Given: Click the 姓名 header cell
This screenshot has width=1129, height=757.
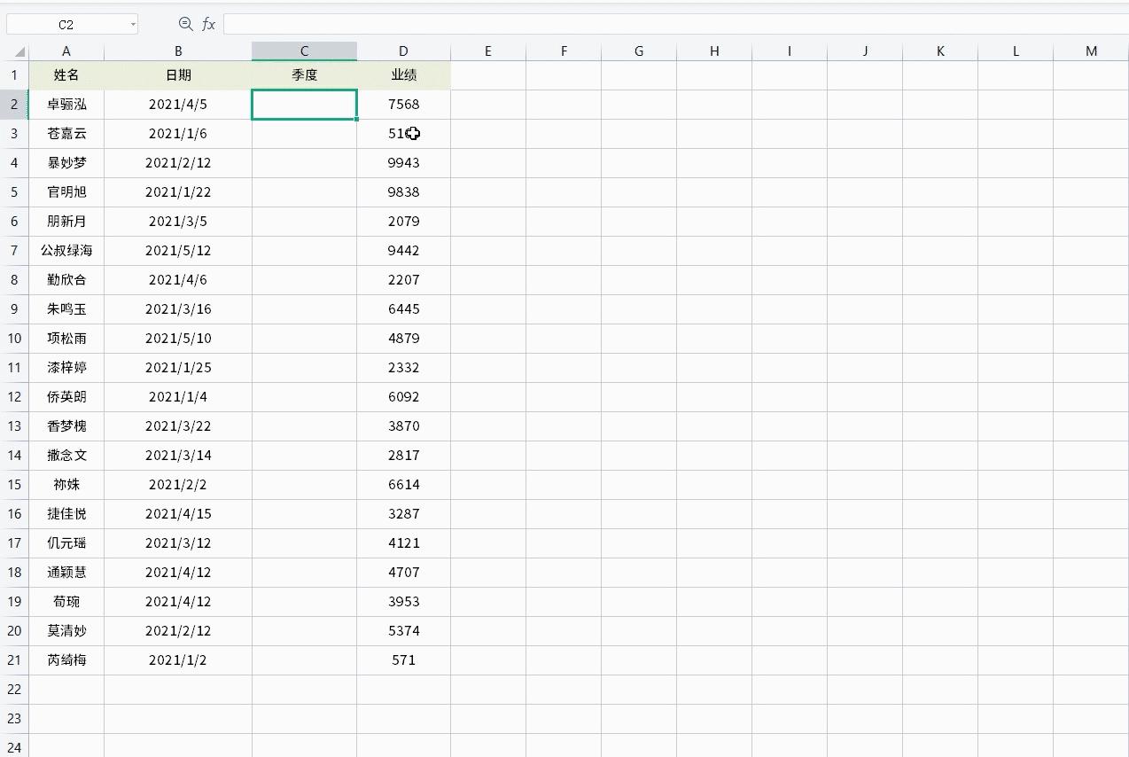Looking at the screenshot, I should [x=66, y=75].
